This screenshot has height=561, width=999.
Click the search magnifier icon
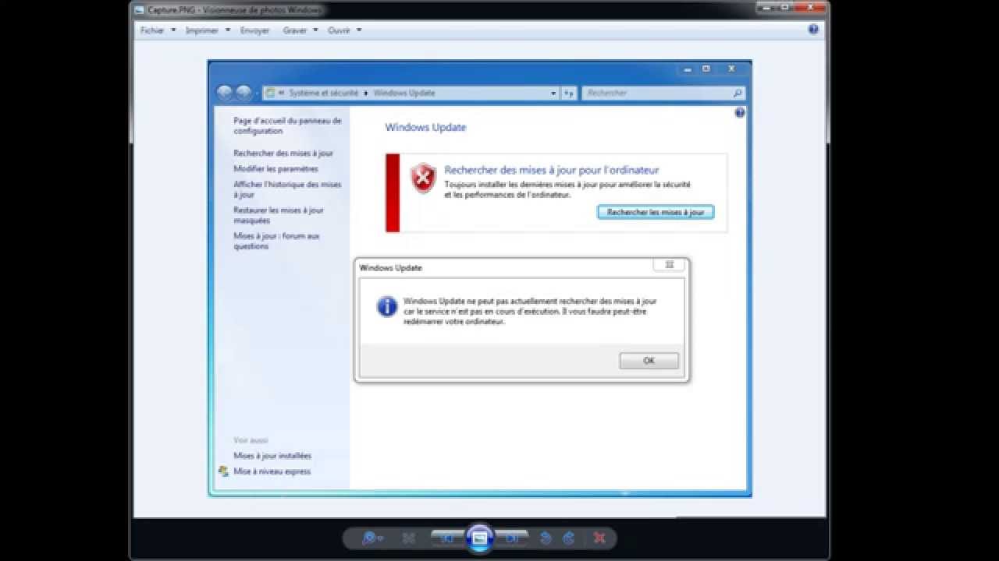coord(738,93)
